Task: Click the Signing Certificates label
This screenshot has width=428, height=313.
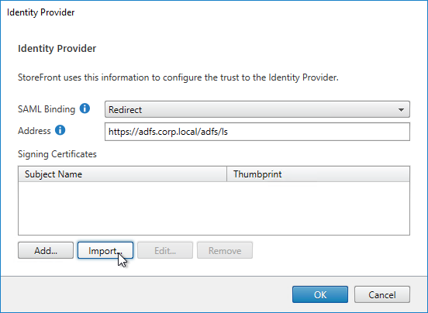Action: coord(57,154)
